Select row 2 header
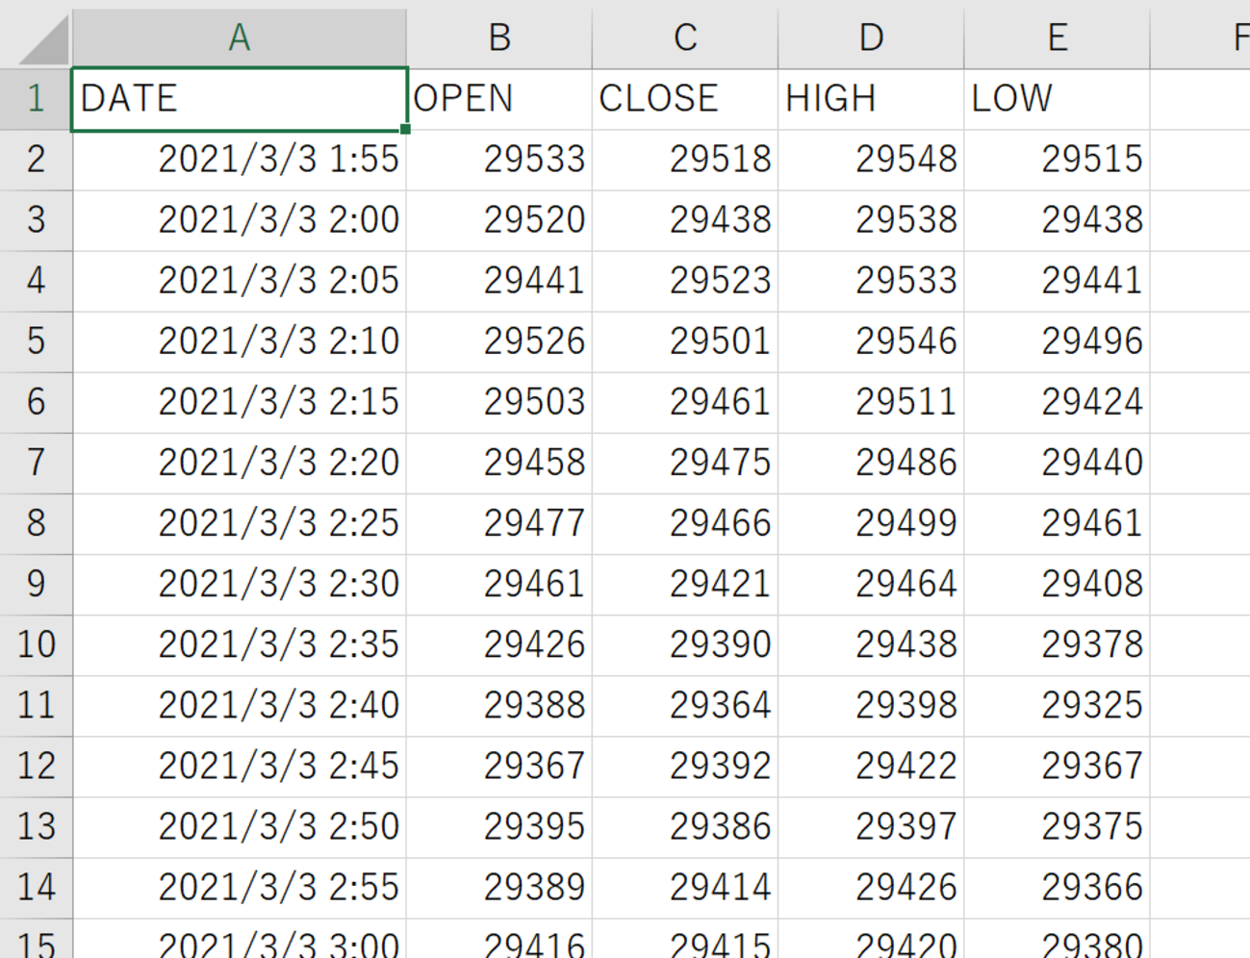 37,160
